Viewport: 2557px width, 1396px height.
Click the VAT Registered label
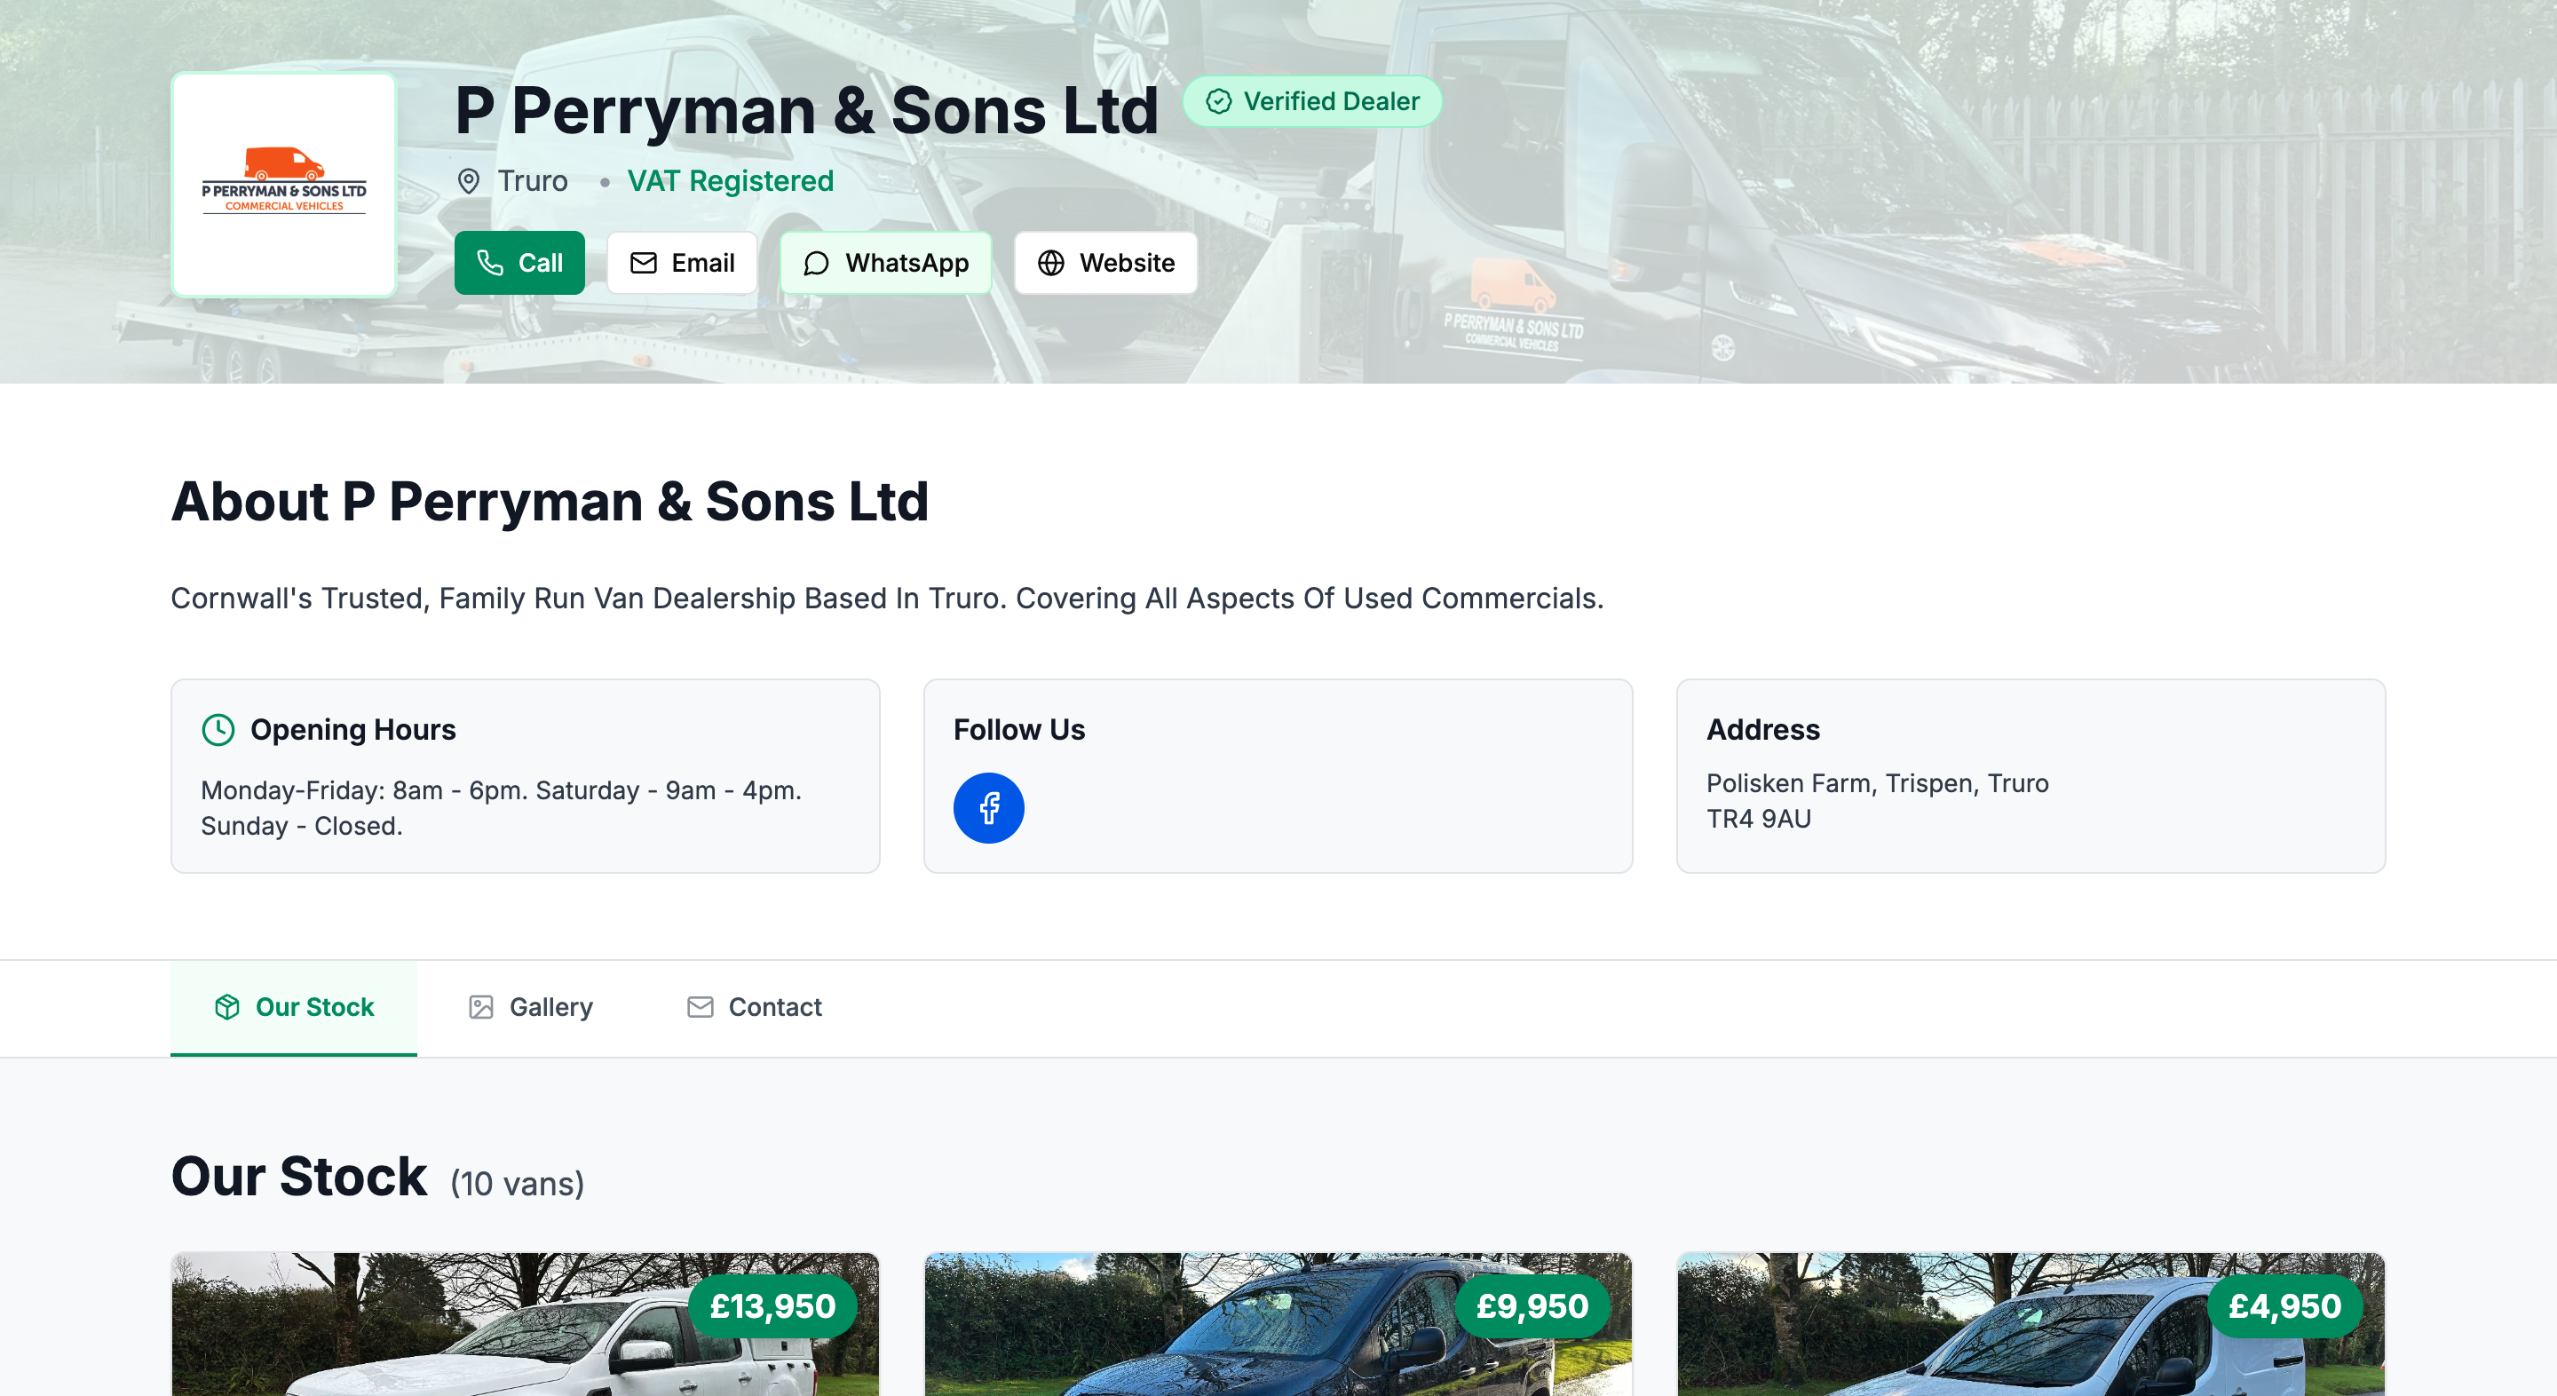point(730,180)
